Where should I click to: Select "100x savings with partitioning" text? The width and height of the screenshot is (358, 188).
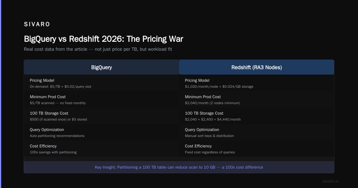point(53,152)
